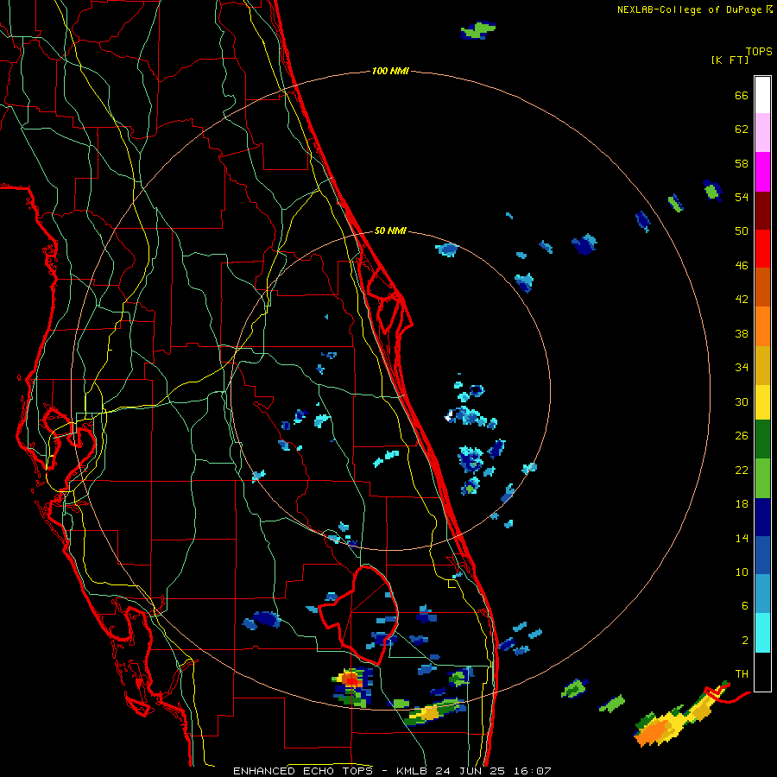The width and height of the screenshot is (777, 777).
Task: Click the legend value 26
Action: pyautogui.click(x=742, y=436)
